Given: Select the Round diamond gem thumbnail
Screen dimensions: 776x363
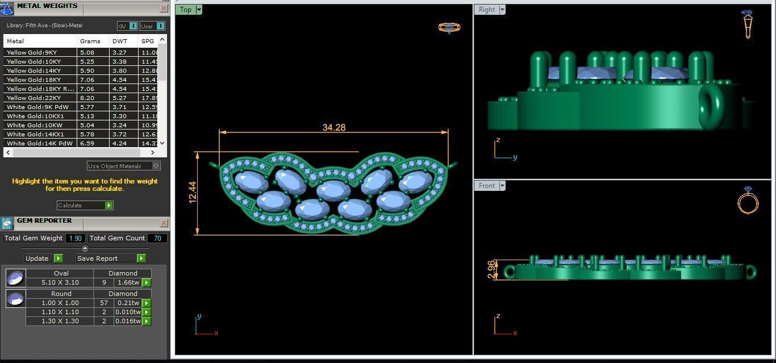Looking at the screenshot, I should (15, 298).
